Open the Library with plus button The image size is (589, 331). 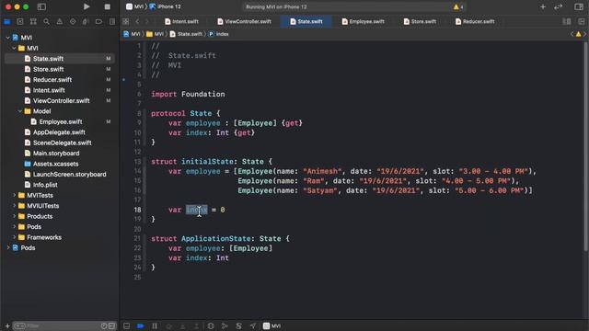coord(543,6)
